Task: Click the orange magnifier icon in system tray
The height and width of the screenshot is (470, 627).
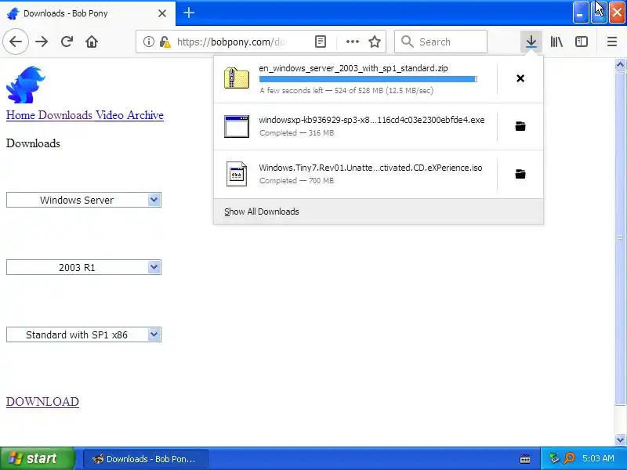Action: pos(569,458)
